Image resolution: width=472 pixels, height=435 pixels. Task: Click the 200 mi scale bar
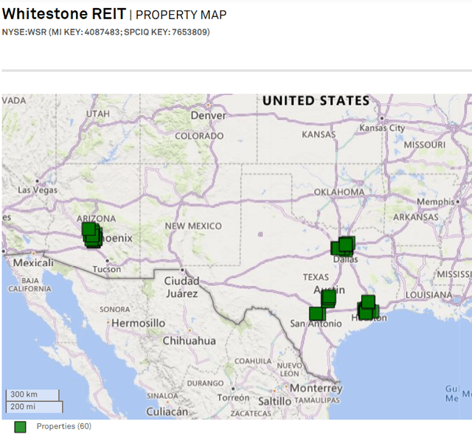coord(35,407)
